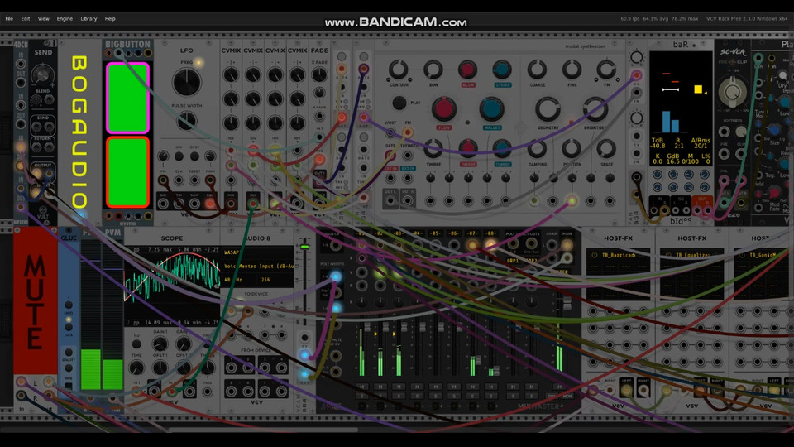The height and width of the screenshot is (447, 794).
Task: Open the TB_Equalizer plugin selector on HOST-FX
Action: click(x=691, y=255)
